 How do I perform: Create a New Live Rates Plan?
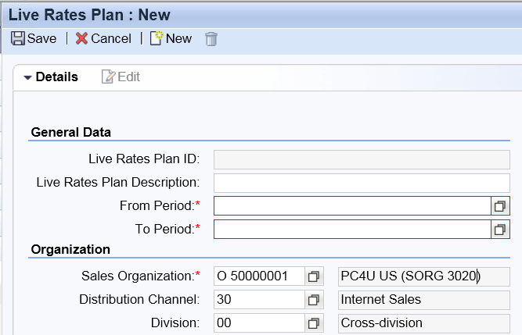[171, 38]
